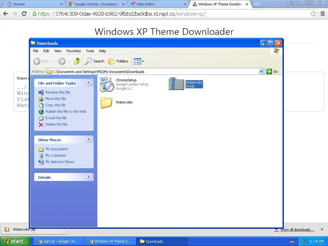
Task: Open Forward history dropdown arrow
Action: click(x=69, y=61)
